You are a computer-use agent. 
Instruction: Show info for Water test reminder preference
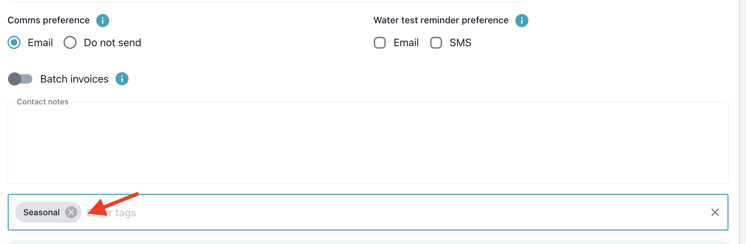[522, 20]
